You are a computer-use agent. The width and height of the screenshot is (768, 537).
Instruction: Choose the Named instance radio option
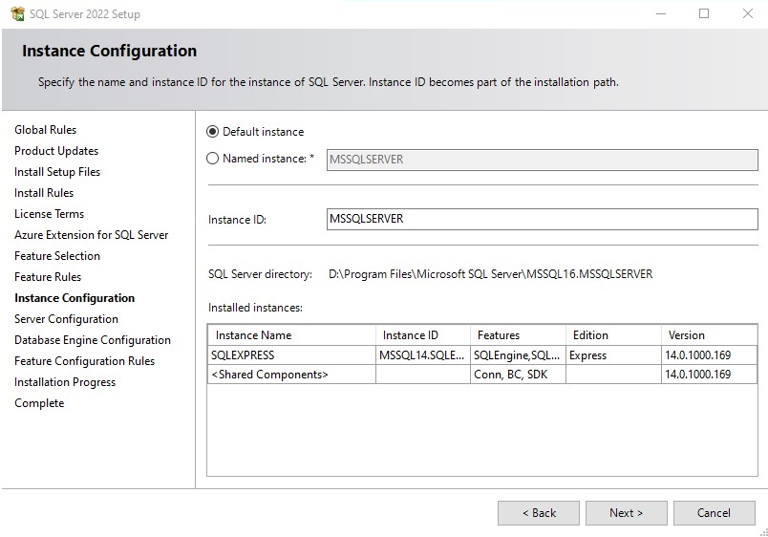pyautogui.click(x=213, y=159)
